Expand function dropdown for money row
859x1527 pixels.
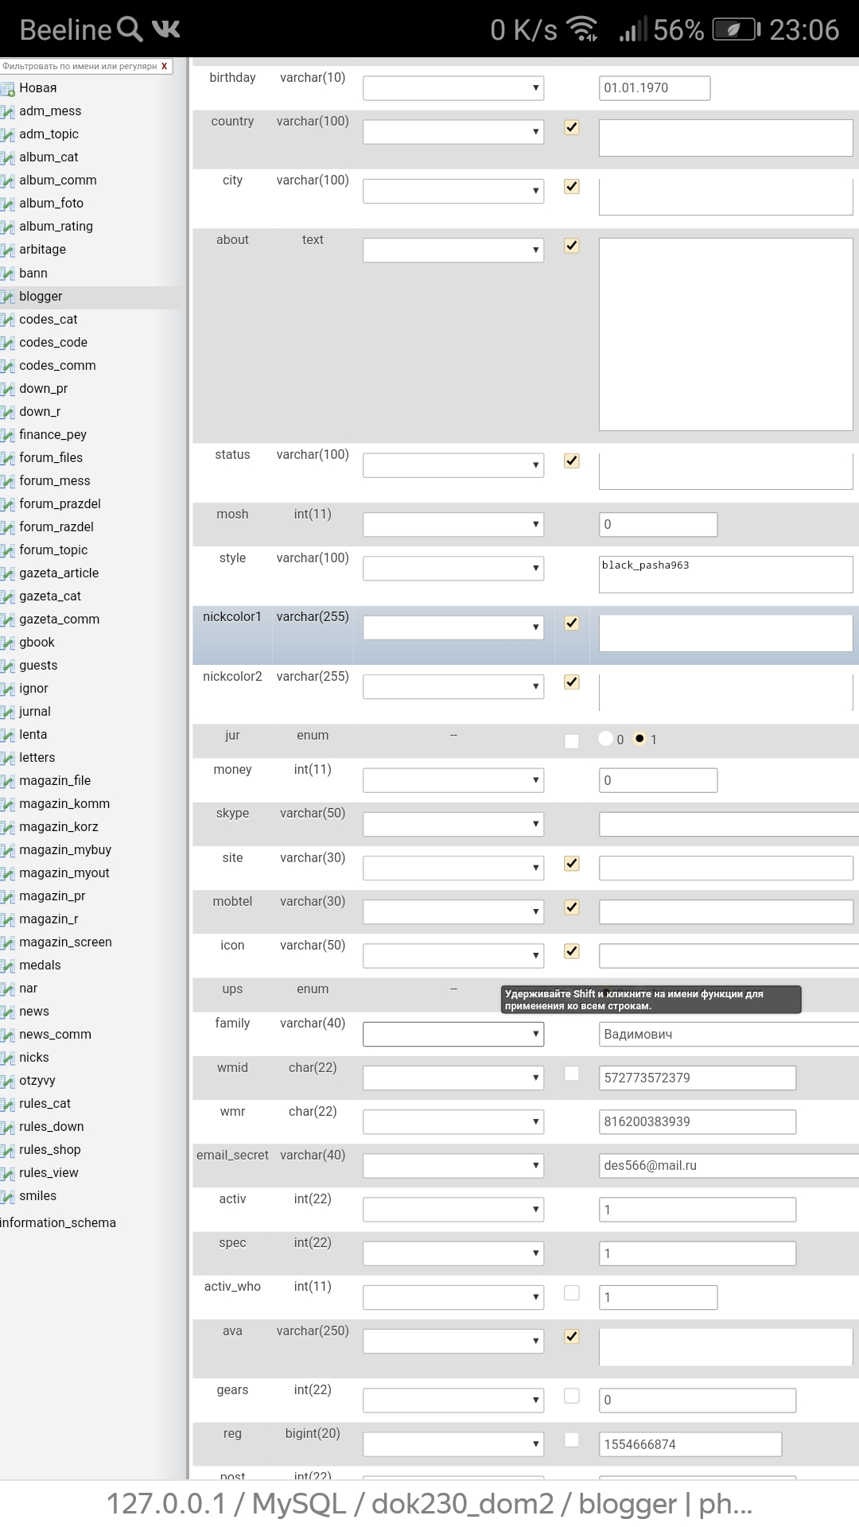coord(453,780)
